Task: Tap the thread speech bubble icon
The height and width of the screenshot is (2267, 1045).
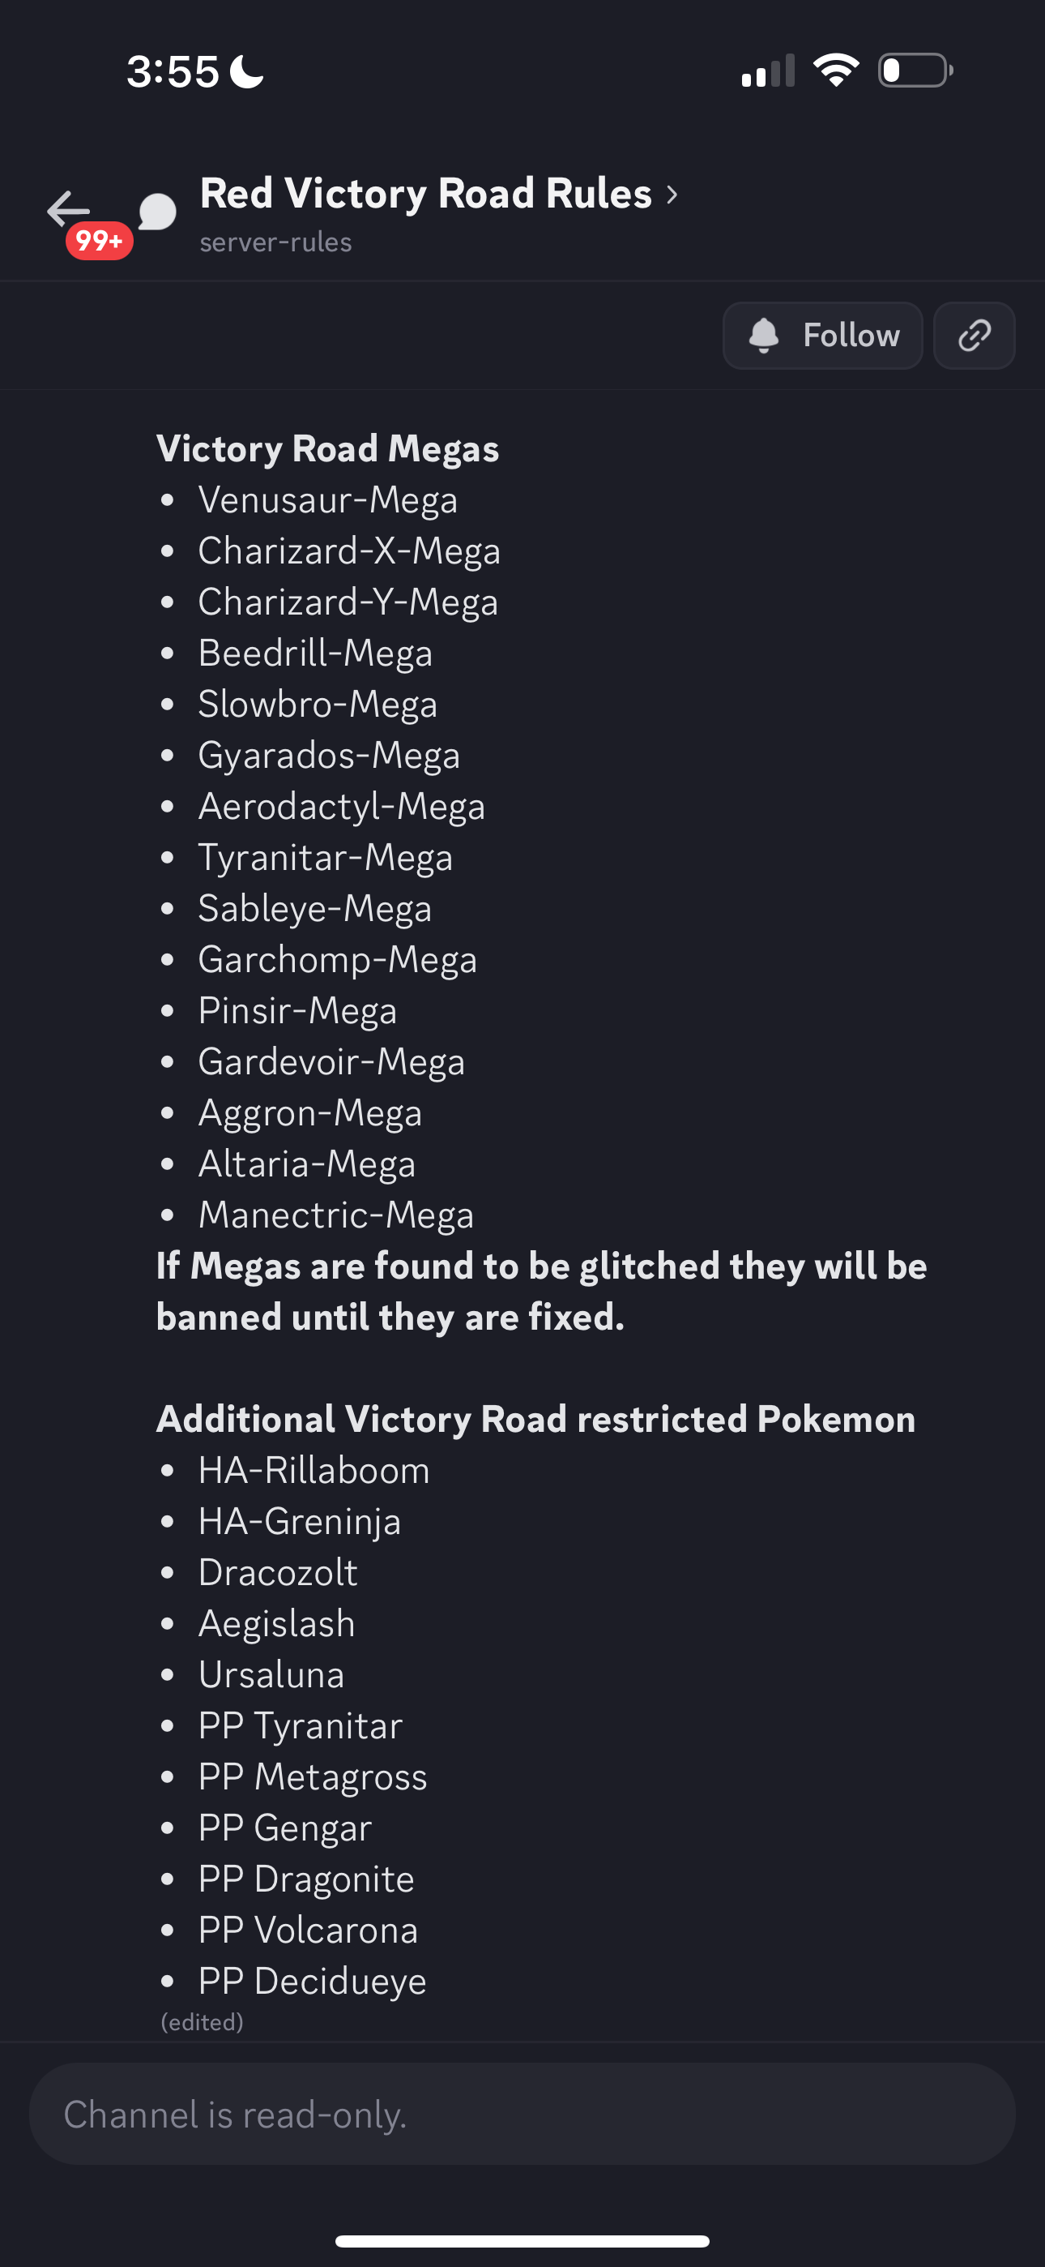Action: pyautogui.click(x=157, y=212)
